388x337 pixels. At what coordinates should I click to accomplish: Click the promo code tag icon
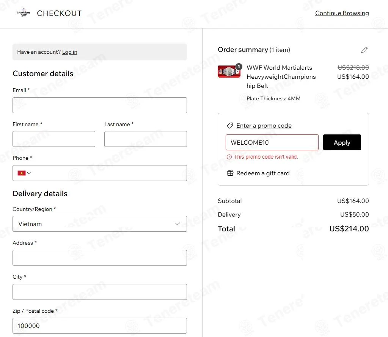click(x=230, y=125)
